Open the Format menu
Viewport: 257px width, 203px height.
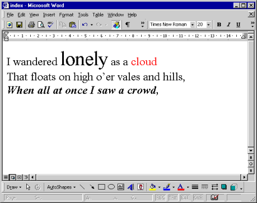pyautogui.click(x=66, y=14)
